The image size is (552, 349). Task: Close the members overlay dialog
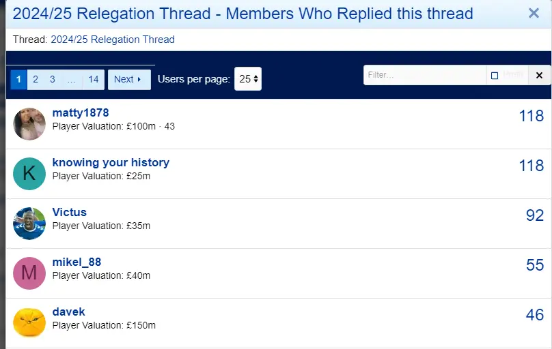tap(534, 13)
